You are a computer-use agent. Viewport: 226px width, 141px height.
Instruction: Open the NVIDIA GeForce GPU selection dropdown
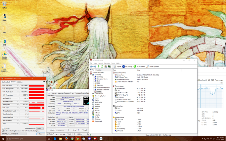click(14, 134)
